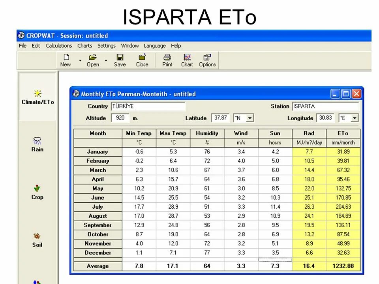The height and width of the screenshot is (284, 379).
Task: Close the Monthly ETo Penman-Monteith window
Action: tap(356, 94)
